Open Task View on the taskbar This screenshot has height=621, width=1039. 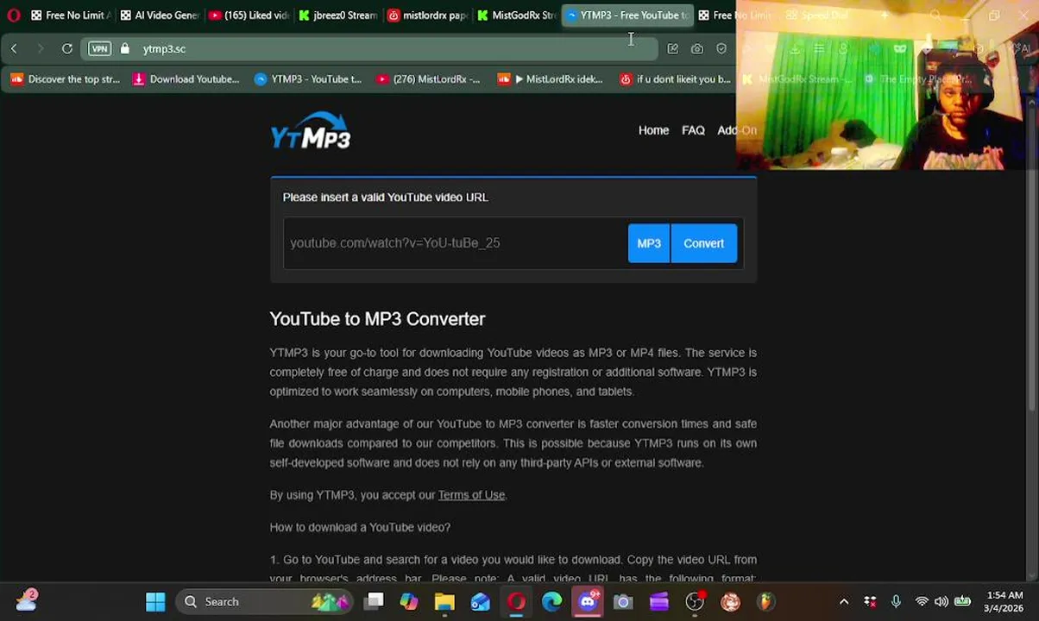[x=374, y=601]
